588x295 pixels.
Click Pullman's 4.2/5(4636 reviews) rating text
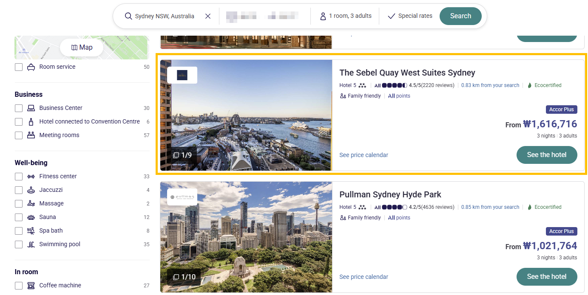click(x=432, y=207)
